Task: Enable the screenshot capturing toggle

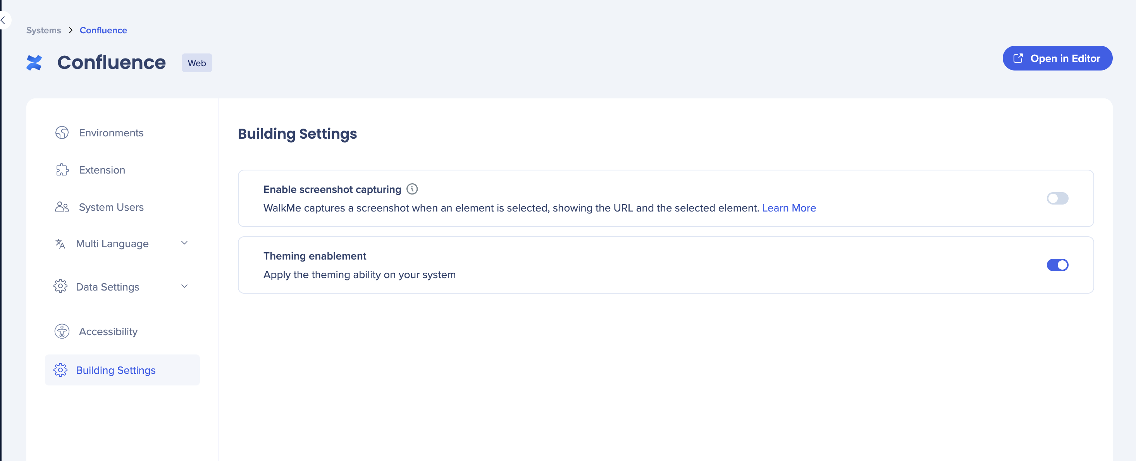Action: point(1057,198)
